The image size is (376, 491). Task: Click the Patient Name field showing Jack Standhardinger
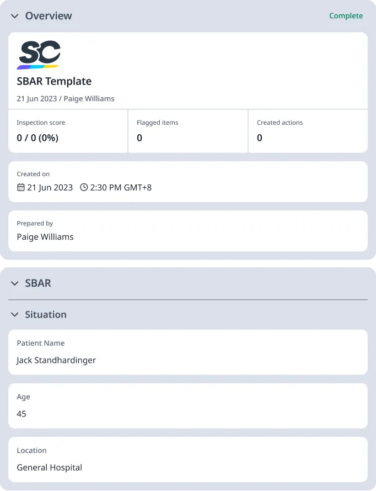187,352
